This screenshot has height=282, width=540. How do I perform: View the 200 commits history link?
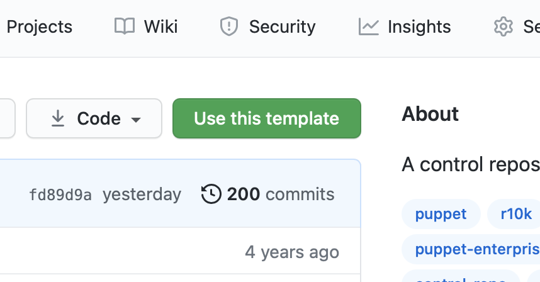[280, 194]
